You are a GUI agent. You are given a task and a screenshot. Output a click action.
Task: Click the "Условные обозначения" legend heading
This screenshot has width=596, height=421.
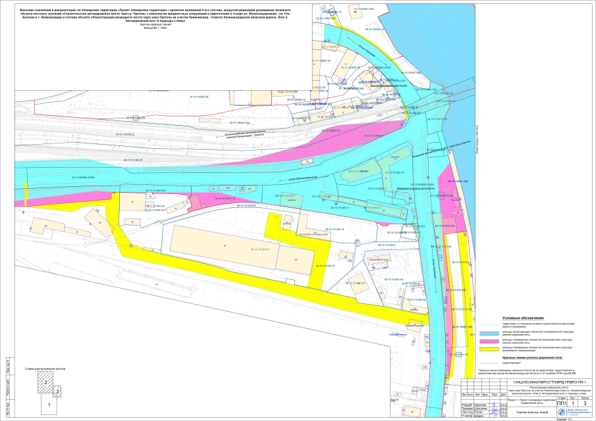(x=528, y=318)
